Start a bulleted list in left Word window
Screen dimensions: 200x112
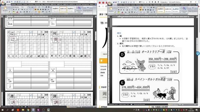pyautogui.click(x=35, y=7)
